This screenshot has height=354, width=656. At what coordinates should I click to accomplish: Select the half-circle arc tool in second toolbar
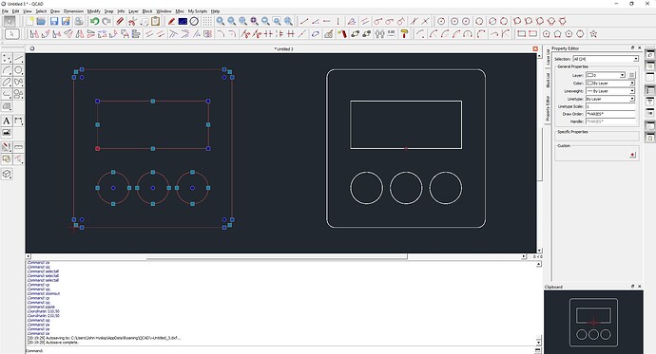point(468,34)
